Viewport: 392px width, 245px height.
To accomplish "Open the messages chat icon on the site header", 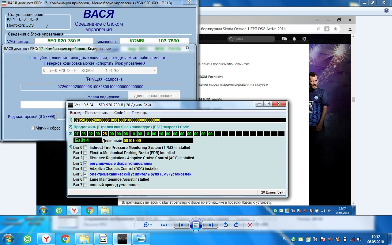I will [284, 39].
